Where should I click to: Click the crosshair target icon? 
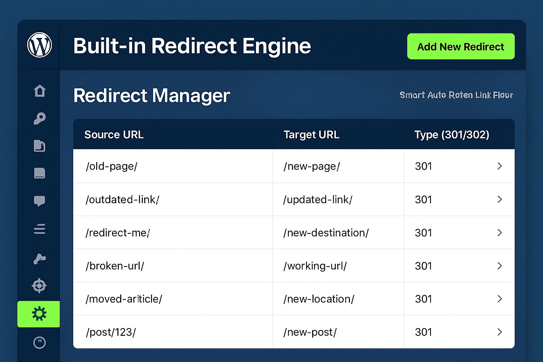tap(39, 286)
